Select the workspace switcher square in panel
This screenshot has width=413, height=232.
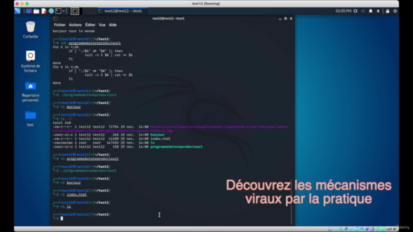click(x=75, y=11)
